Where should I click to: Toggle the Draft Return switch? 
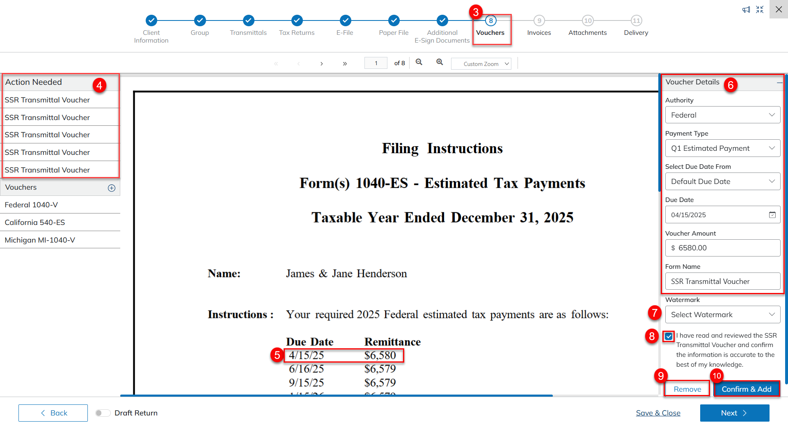pos(103,413)
